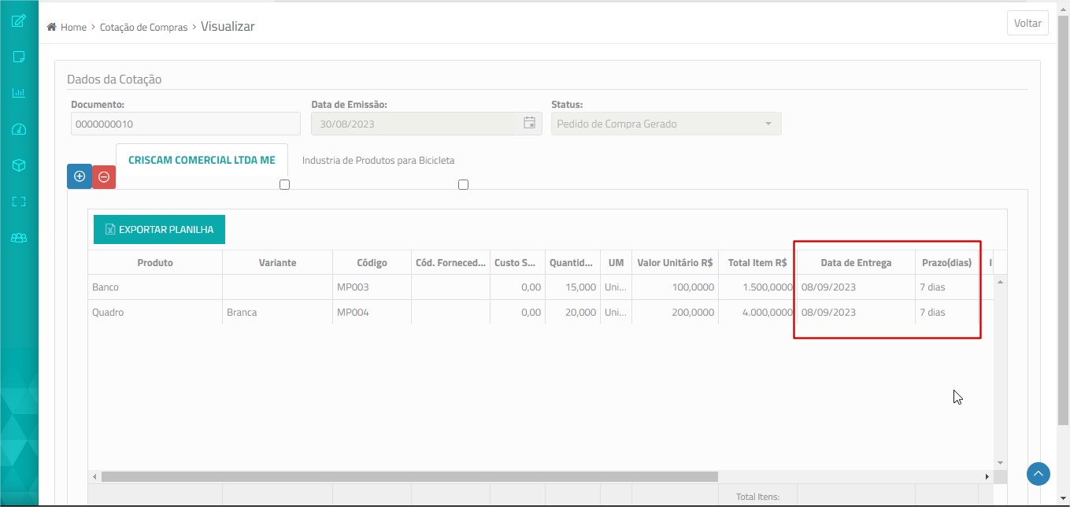Image resolution: width=1070 pixels, height=507 pixels.
Task: Click the table's left horizontal scroll arrow
Action: (94, 477)
